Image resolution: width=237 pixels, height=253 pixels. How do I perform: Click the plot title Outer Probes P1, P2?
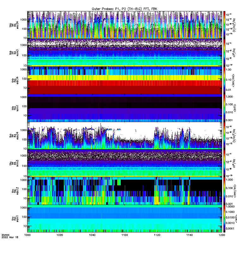click(x=125, y=9)
